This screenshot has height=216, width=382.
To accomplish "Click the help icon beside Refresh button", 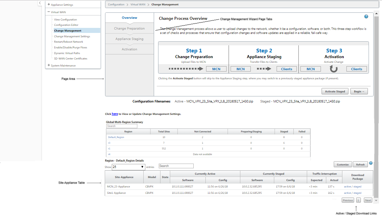I will click(x=371, y=163).
